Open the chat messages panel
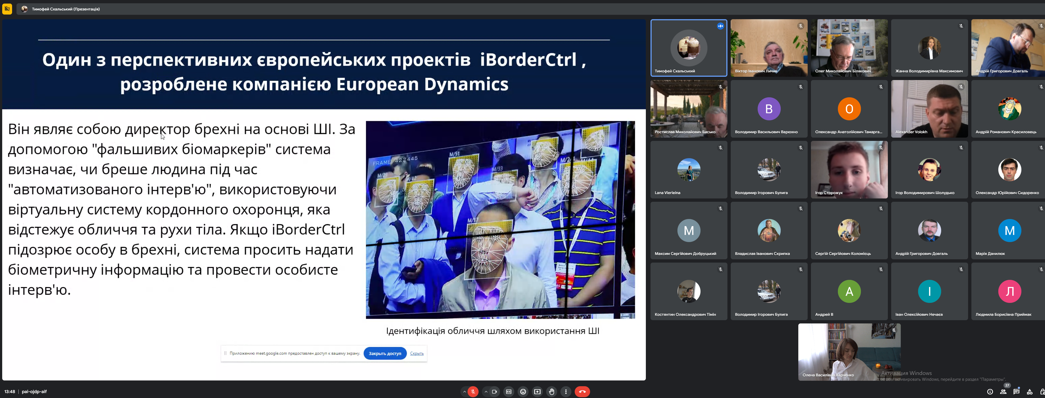The height and width of the screenshot is (398, 1045). tap(1016, 391)
